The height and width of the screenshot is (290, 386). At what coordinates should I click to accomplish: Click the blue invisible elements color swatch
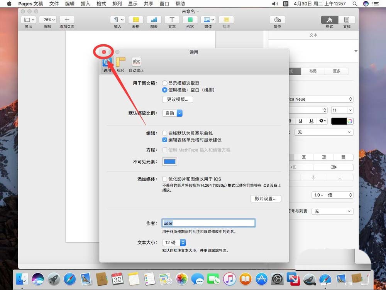[169, 162]
